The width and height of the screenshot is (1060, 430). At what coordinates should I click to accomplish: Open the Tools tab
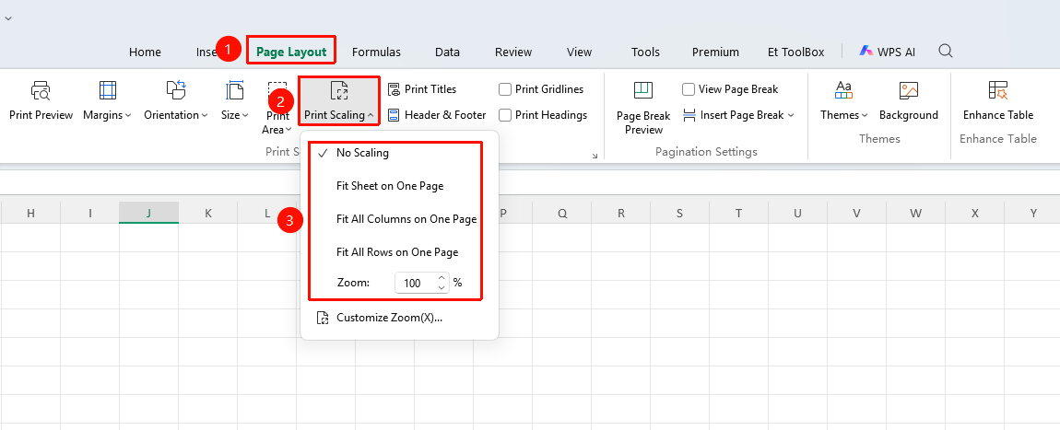(645, 52)
